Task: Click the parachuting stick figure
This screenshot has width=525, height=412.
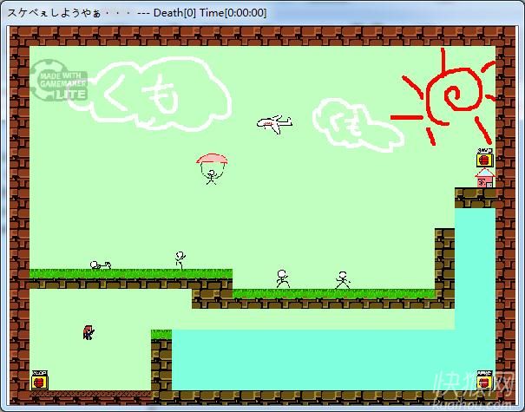Action: tap(211, 169)
